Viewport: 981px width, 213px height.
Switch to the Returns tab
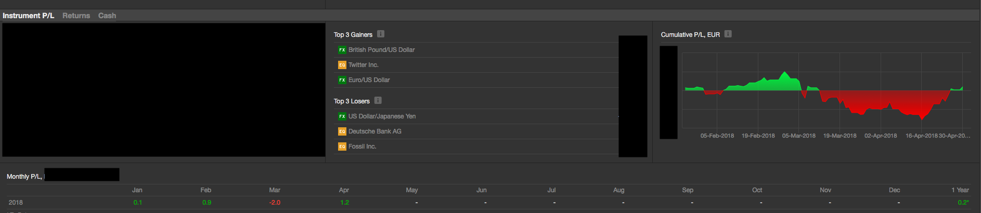pyautogui.click(x=76, y=16)
